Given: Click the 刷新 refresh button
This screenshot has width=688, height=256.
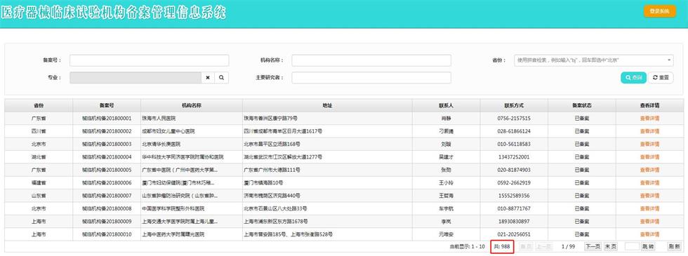Looking at the screenshot, I should pos(674,247).
